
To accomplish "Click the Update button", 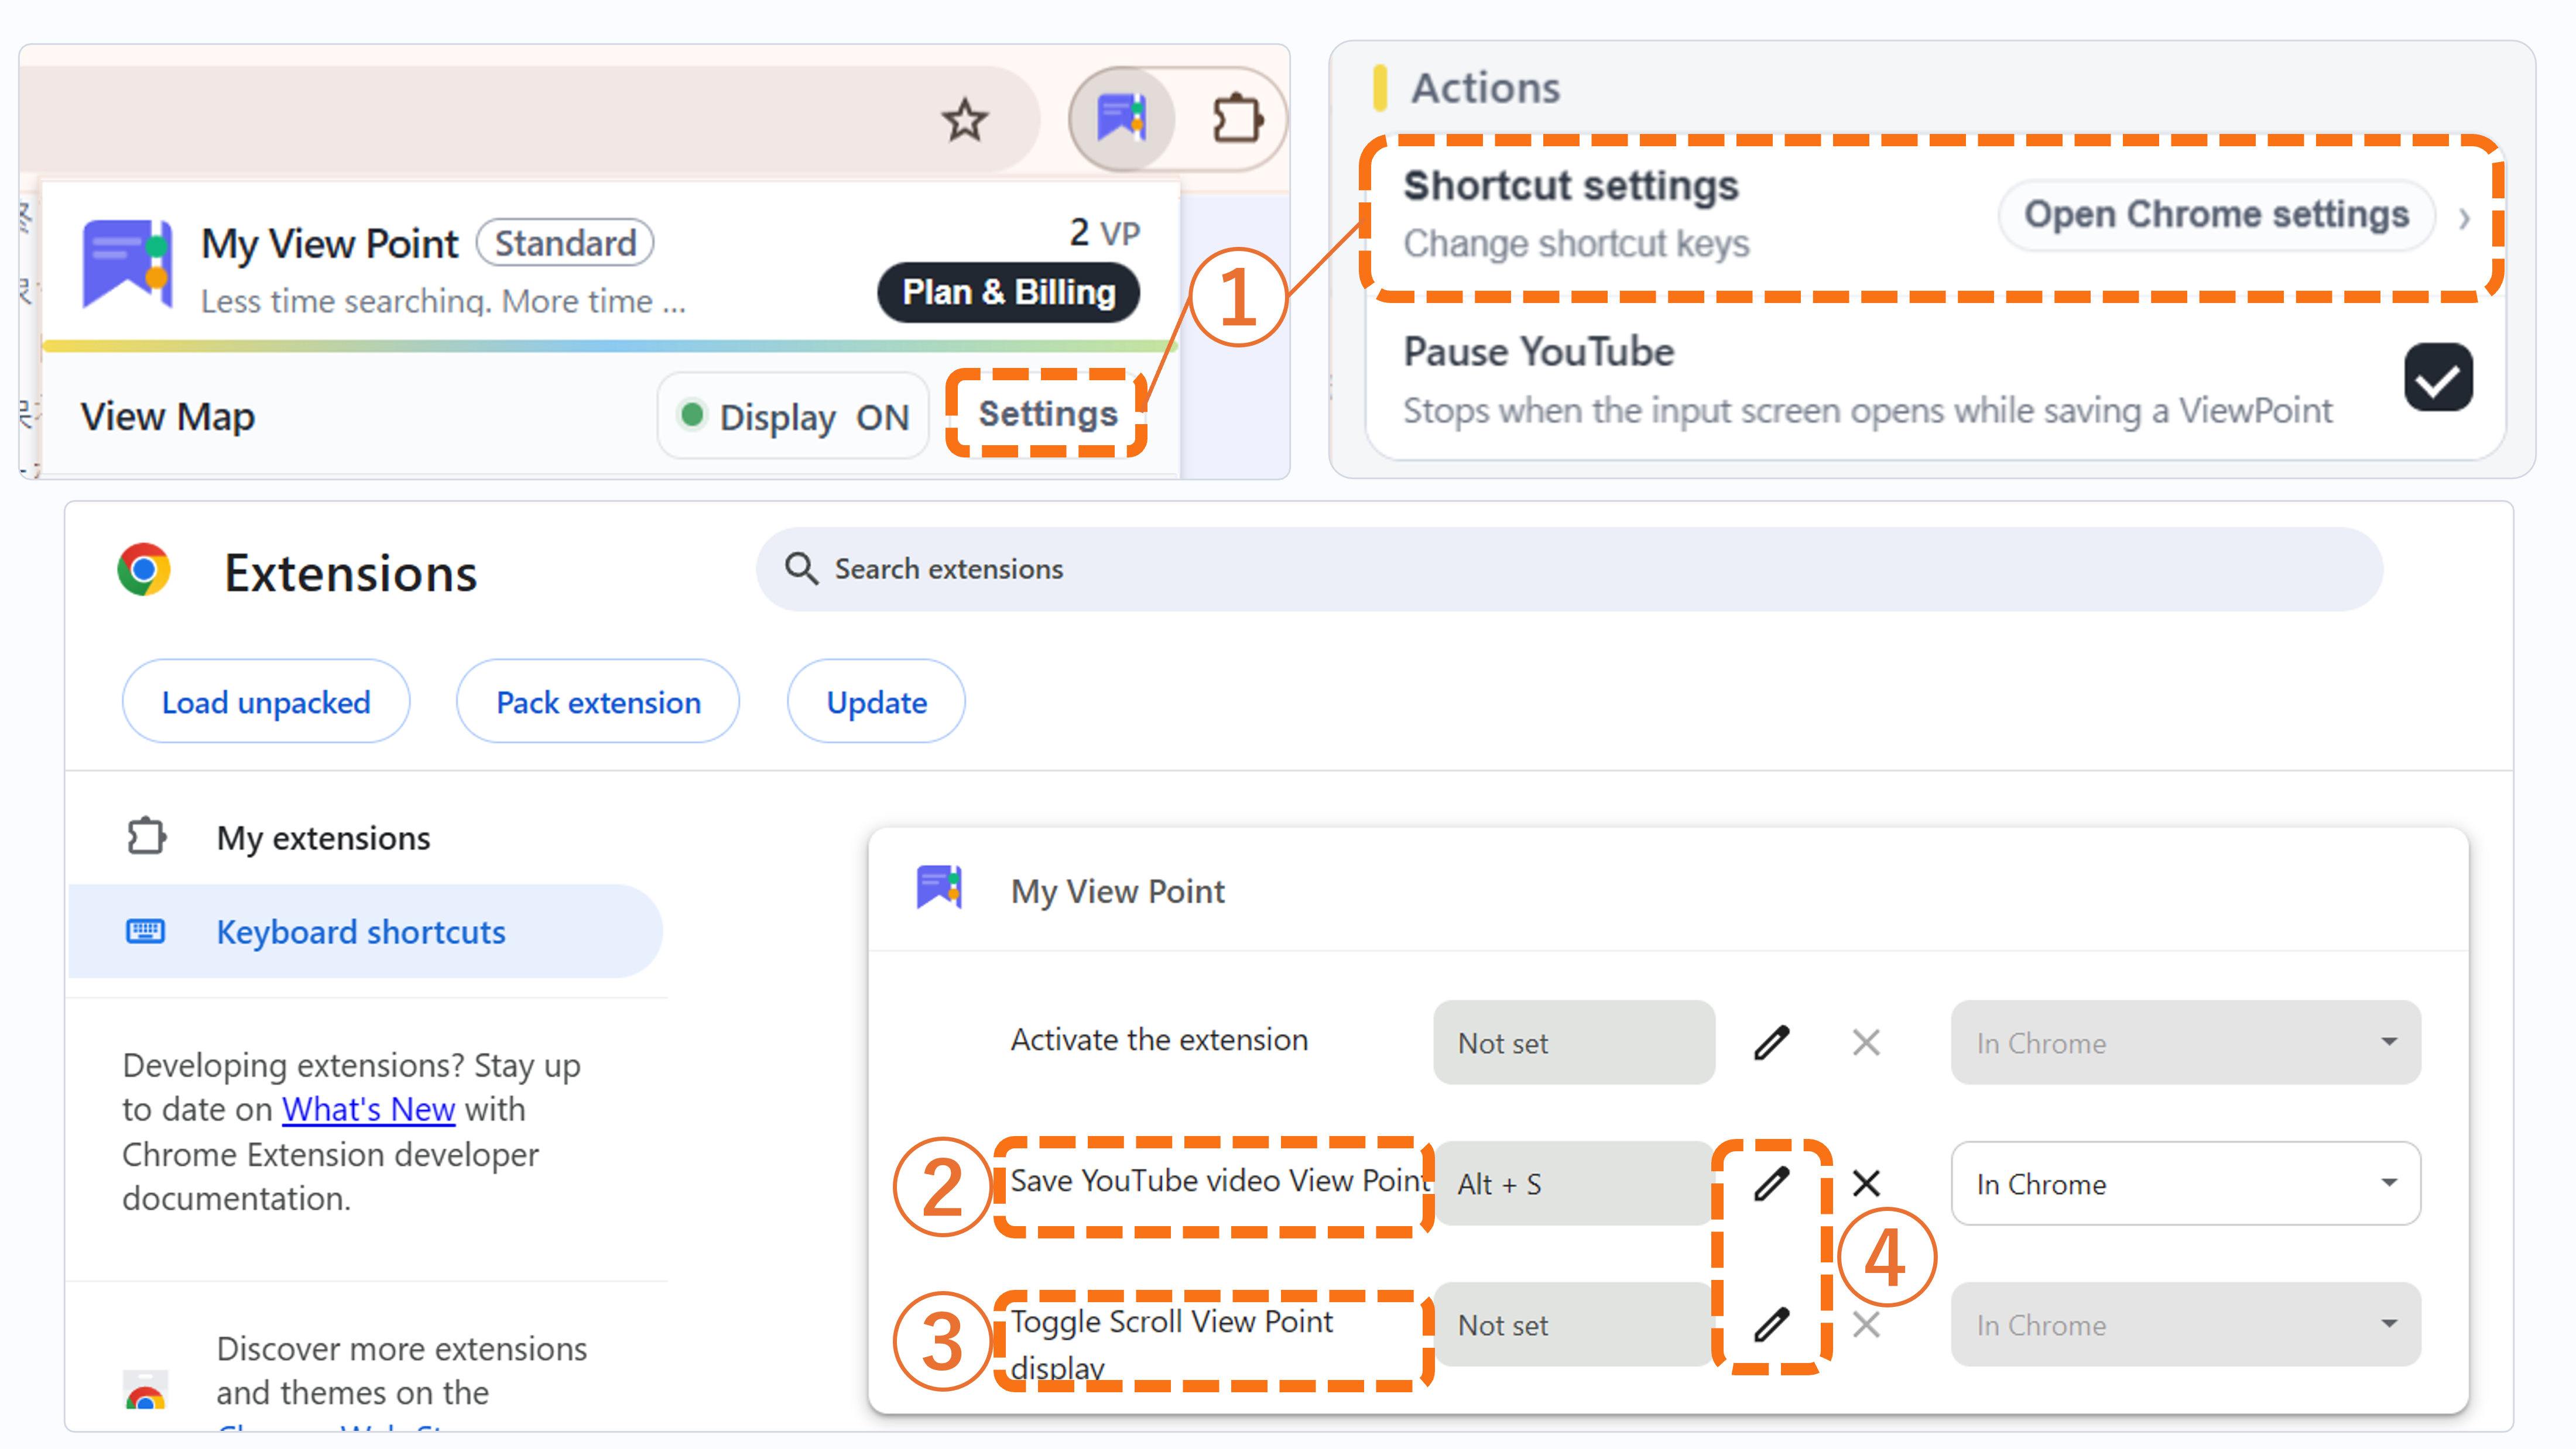I will (x=876, y=701).
